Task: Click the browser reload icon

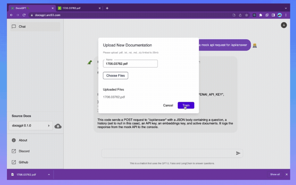Action: coord(25,15)
